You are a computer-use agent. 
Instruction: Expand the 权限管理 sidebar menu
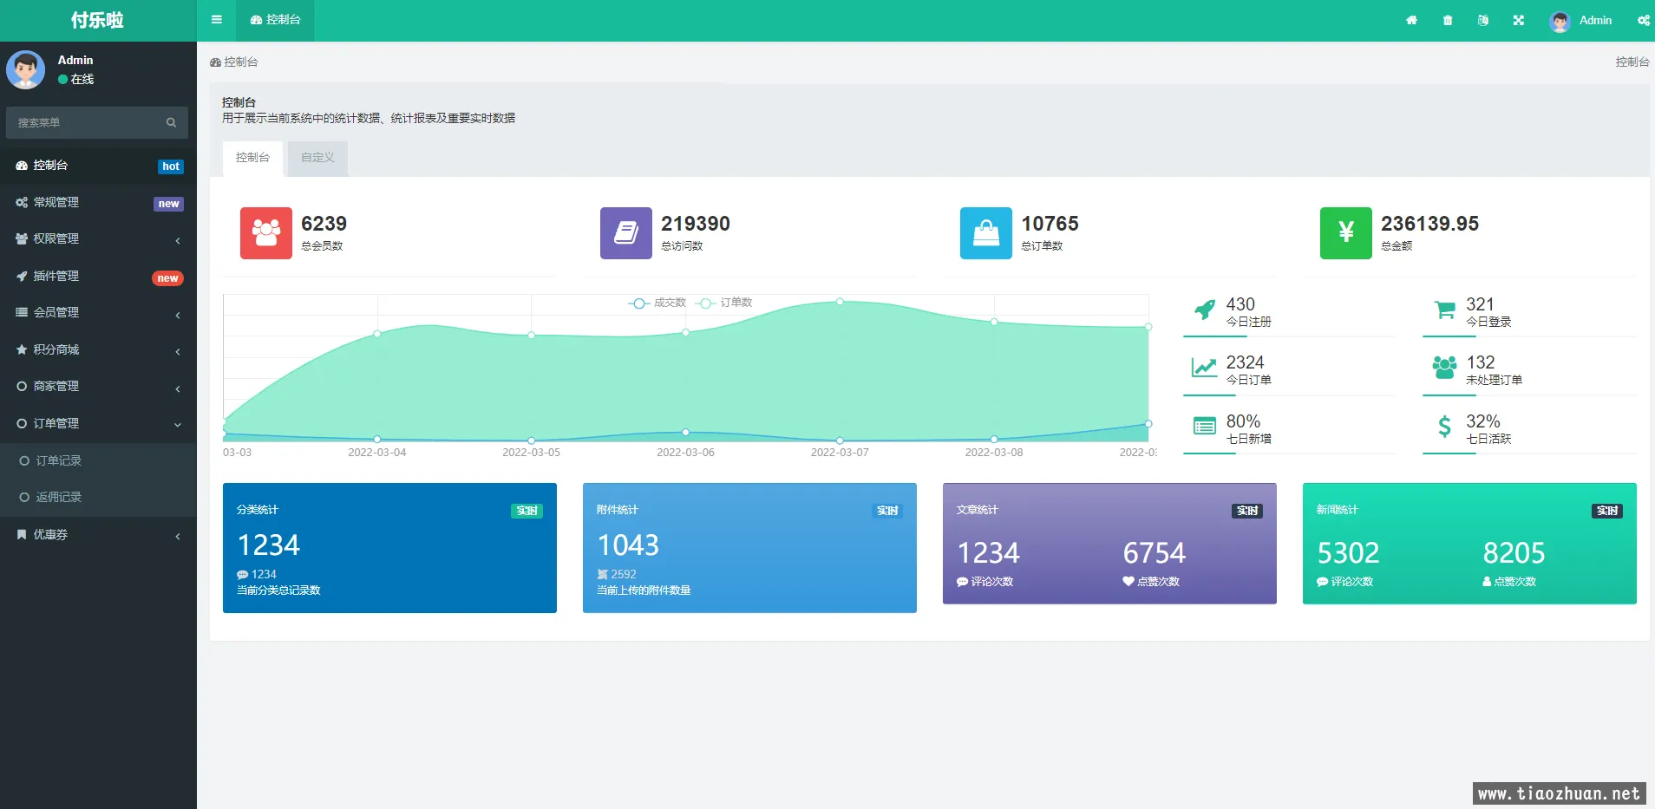click(98, 239)
